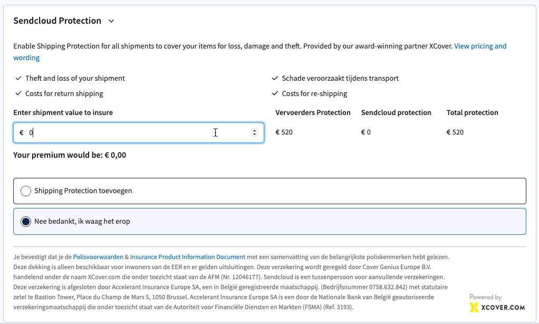Click the Schade veroorzaakt checkmark icon
The image size is (539, 324).
pyautogui.click(x=275, y=78)
